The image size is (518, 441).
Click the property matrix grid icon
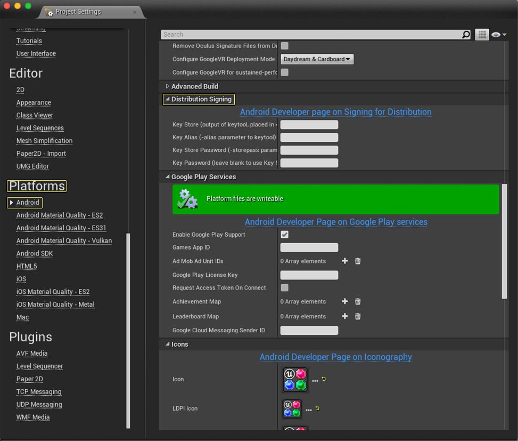point(482,35)
